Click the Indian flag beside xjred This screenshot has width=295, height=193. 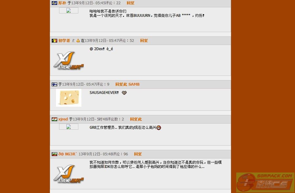click(54, 119)
